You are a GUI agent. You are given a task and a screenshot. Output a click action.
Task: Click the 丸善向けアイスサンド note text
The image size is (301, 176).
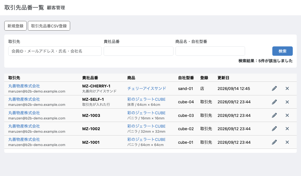click(99, 91)
